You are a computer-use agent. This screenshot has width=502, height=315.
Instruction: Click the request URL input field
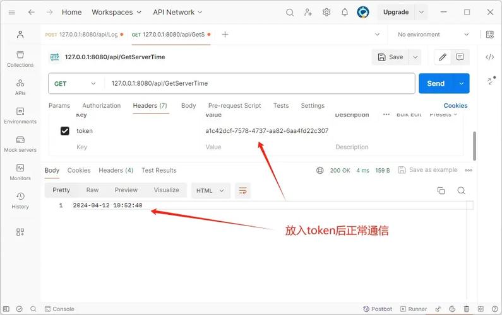[260, 84]
